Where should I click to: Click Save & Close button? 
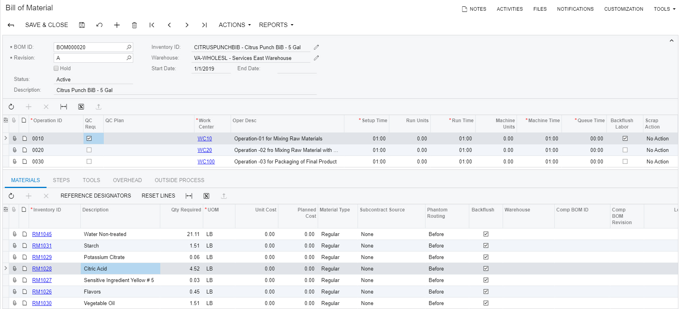pos(47,25)
